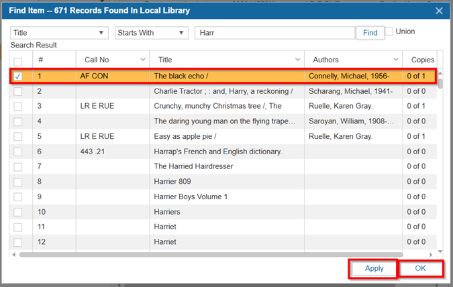453x287 pixels.
Task: Click the vertical scrollbar up arrow
Action: (440, 73)
